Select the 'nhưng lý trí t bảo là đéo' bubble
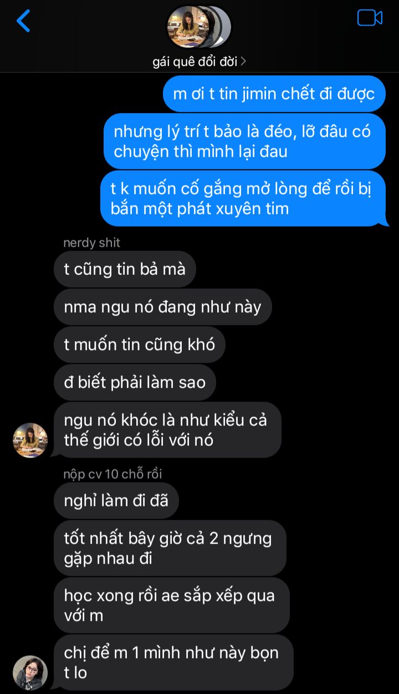399x694 pixels. [x=244, y=141]
